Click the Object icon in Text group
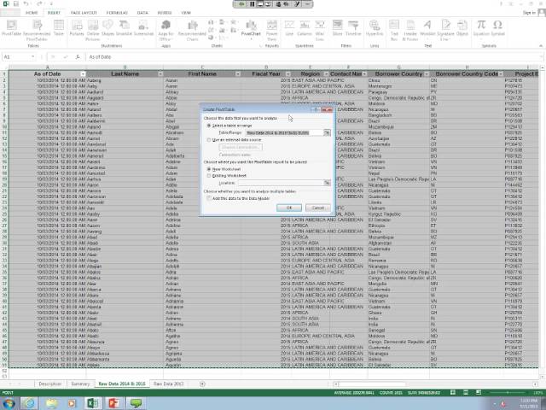Viewport: 546px width, 410px height. 462,28
